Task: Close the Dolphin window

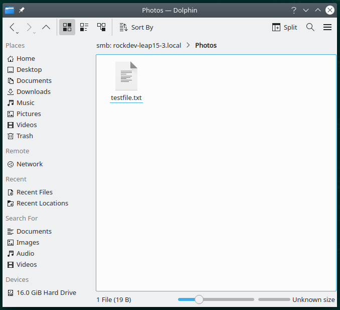Action: click(330, 10)
